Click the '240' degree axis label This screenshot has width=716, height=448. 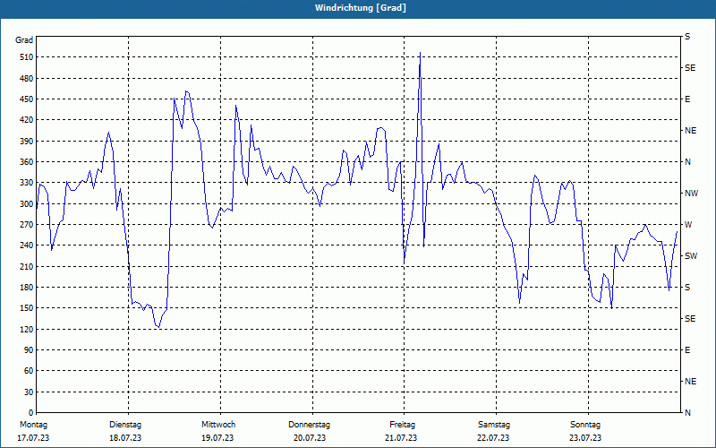point(28,245)
